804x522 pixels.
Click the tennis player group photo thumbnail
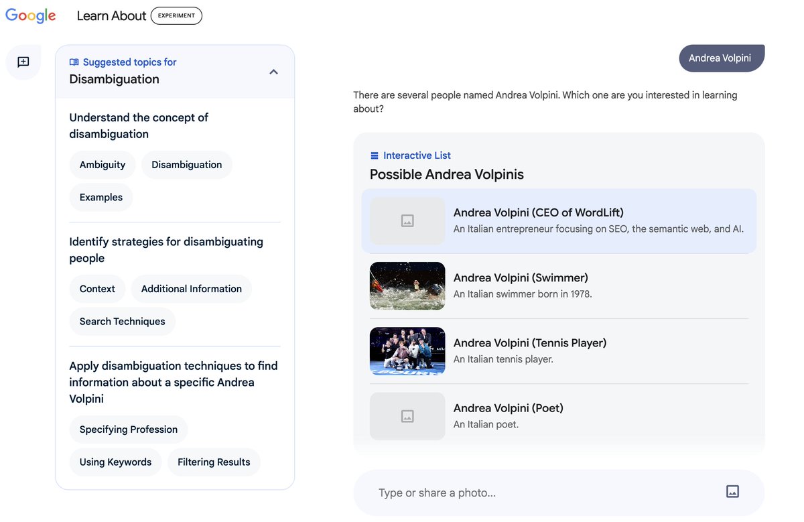pyautogui.click(x=407, y=351)
